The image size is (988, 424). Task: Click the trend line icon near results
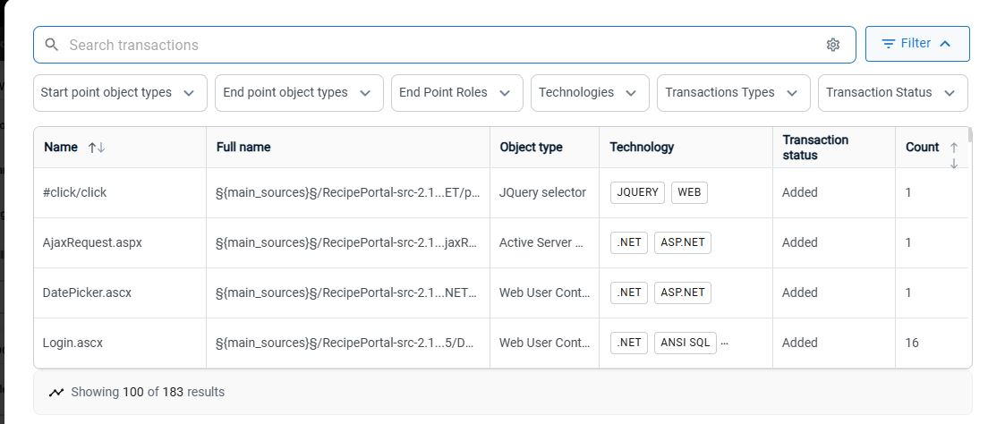pos(56,393)
